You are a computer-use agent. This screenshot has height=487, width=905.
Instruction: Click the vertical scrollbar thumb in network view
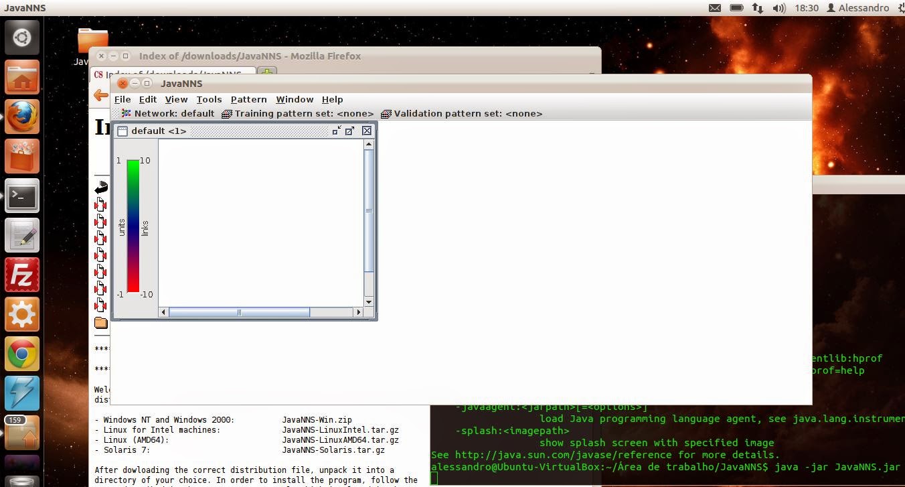[x=369, y=210]
